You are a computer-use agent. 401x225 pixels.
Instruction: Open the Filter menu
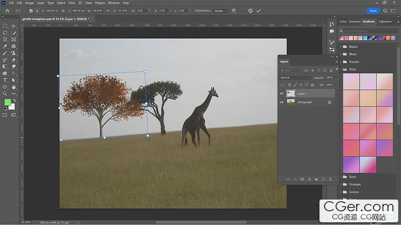point(72,3)
